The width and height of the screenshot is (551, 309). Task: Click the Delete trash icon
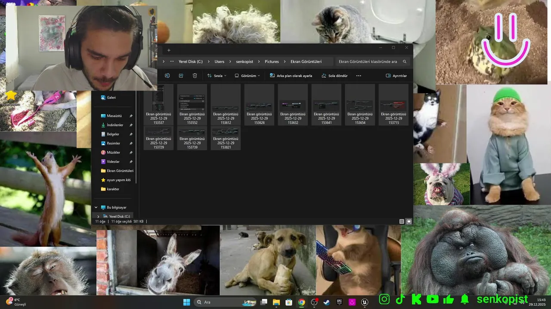[x=195, y=76]
